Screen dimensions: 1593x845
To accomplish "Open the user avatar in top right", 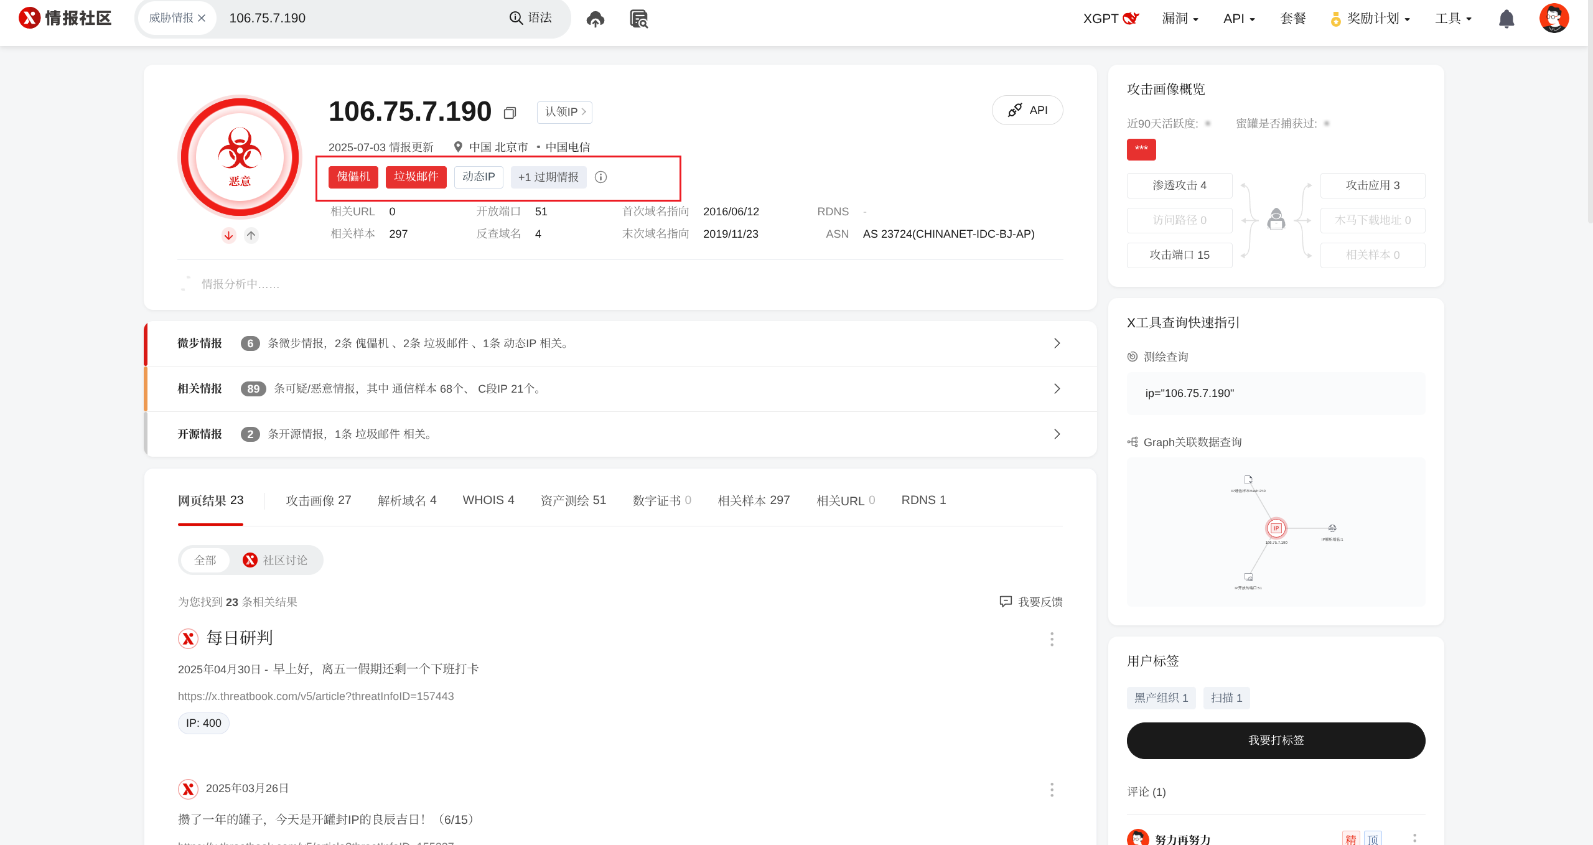I will 1553,18.
